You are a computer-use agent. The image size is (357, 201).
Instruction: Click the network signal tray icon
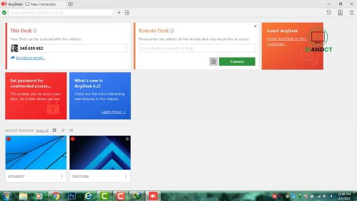click(319, 196)
